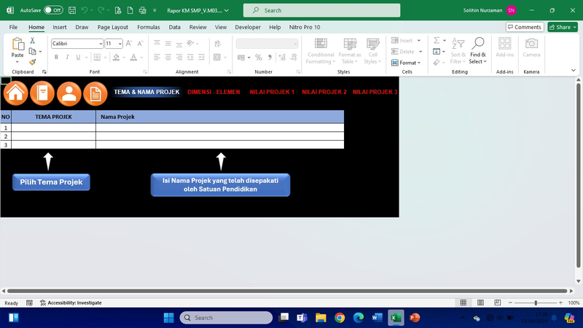
Task: Decrease font size with smaller A icon
Action: click(x=140, y=44)
